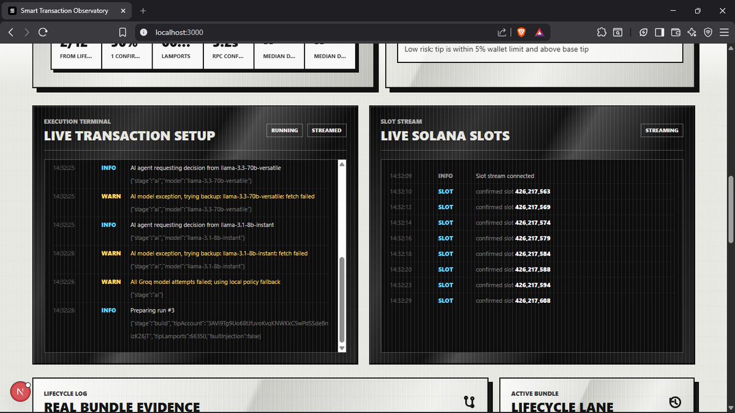Click confirmed slot 426,217,594 entry

[x=513, y=285]
